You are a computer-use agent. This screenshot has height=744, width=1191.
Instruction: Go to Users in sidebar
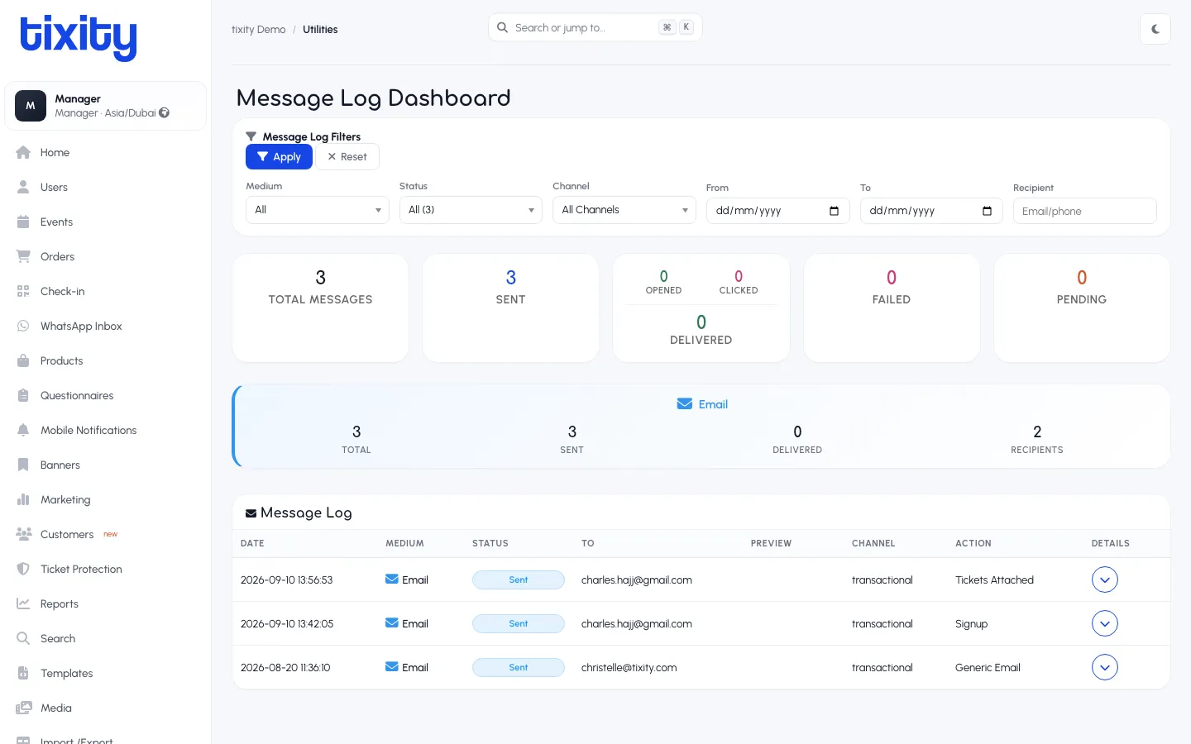(54, 187)
